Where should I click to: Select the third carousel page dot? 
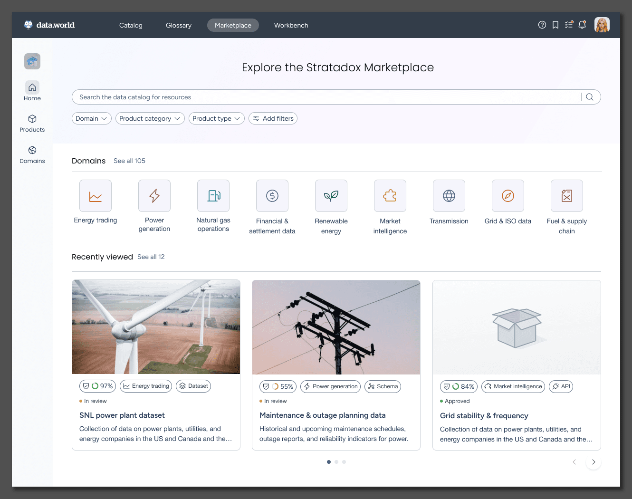344,462
